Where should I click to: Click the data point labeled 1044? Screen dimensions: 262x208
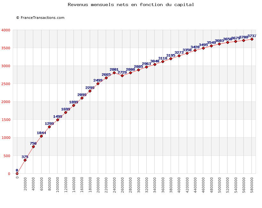pyautogui.click(x=41, y=136)
